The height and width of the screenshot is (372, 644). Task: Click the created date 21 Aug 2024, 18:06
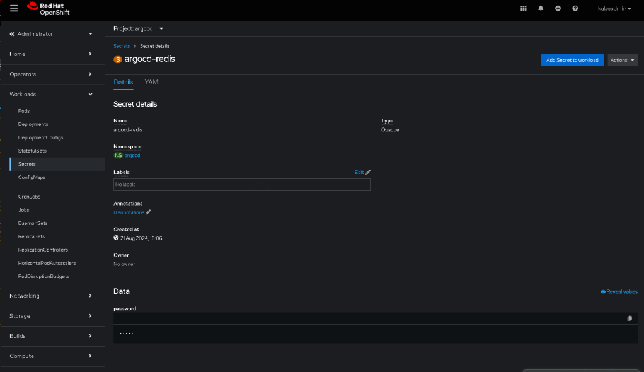[x=141, y=238]
